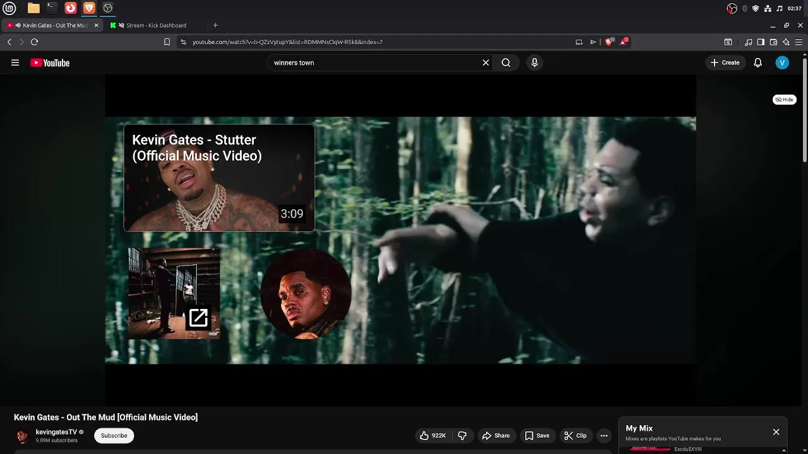Open the round channel avatar end card
The image size is (808, 454).
(x=306, y=293)
